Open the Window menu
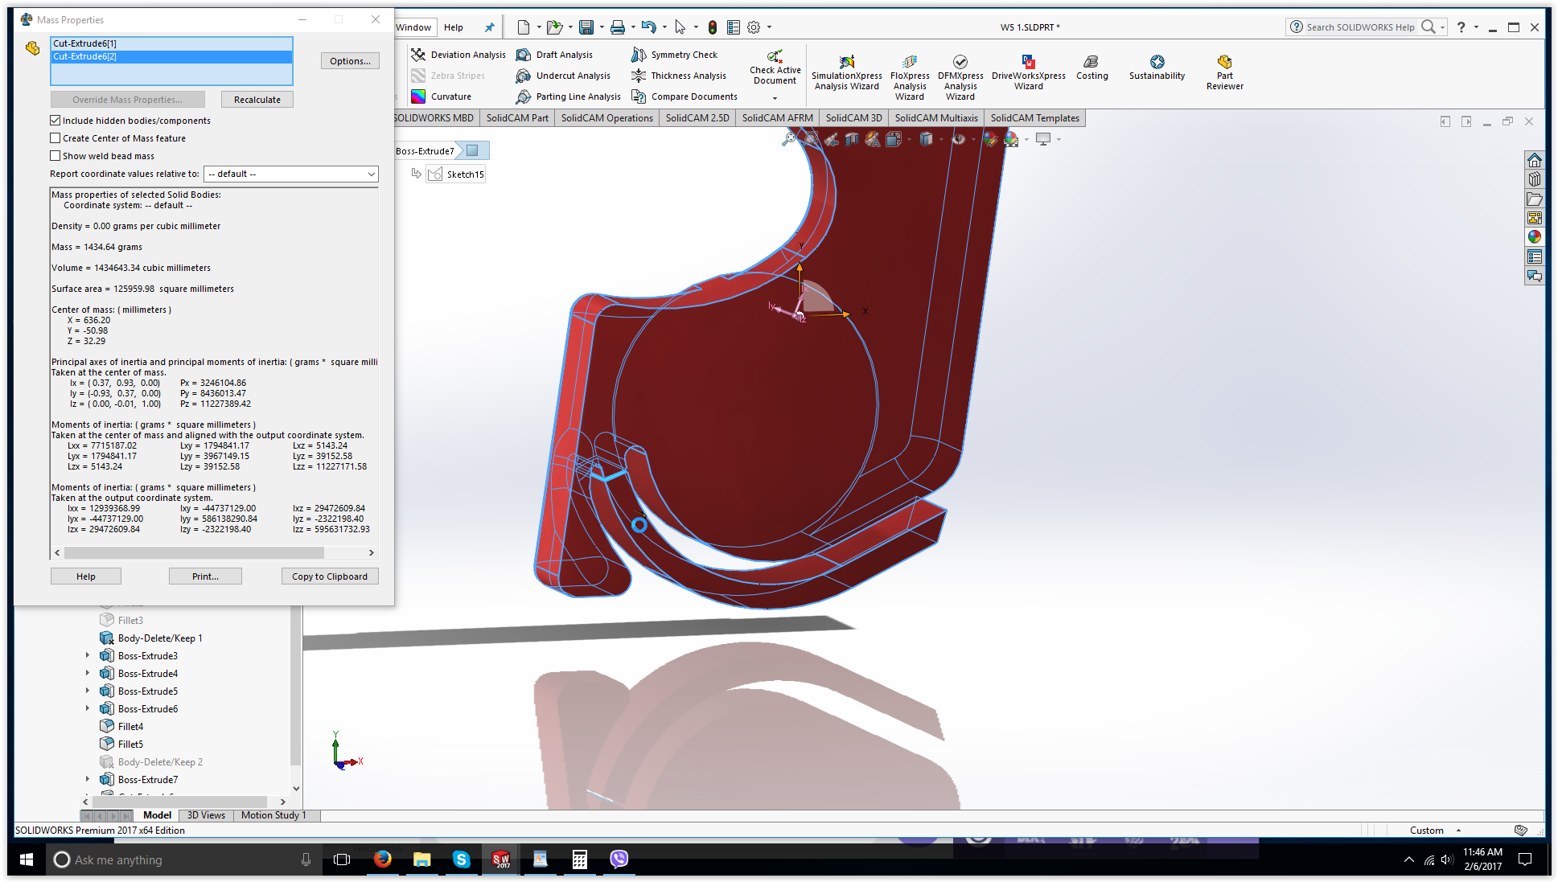Viewport: 1558px width, 882px height. click(413, 27)
